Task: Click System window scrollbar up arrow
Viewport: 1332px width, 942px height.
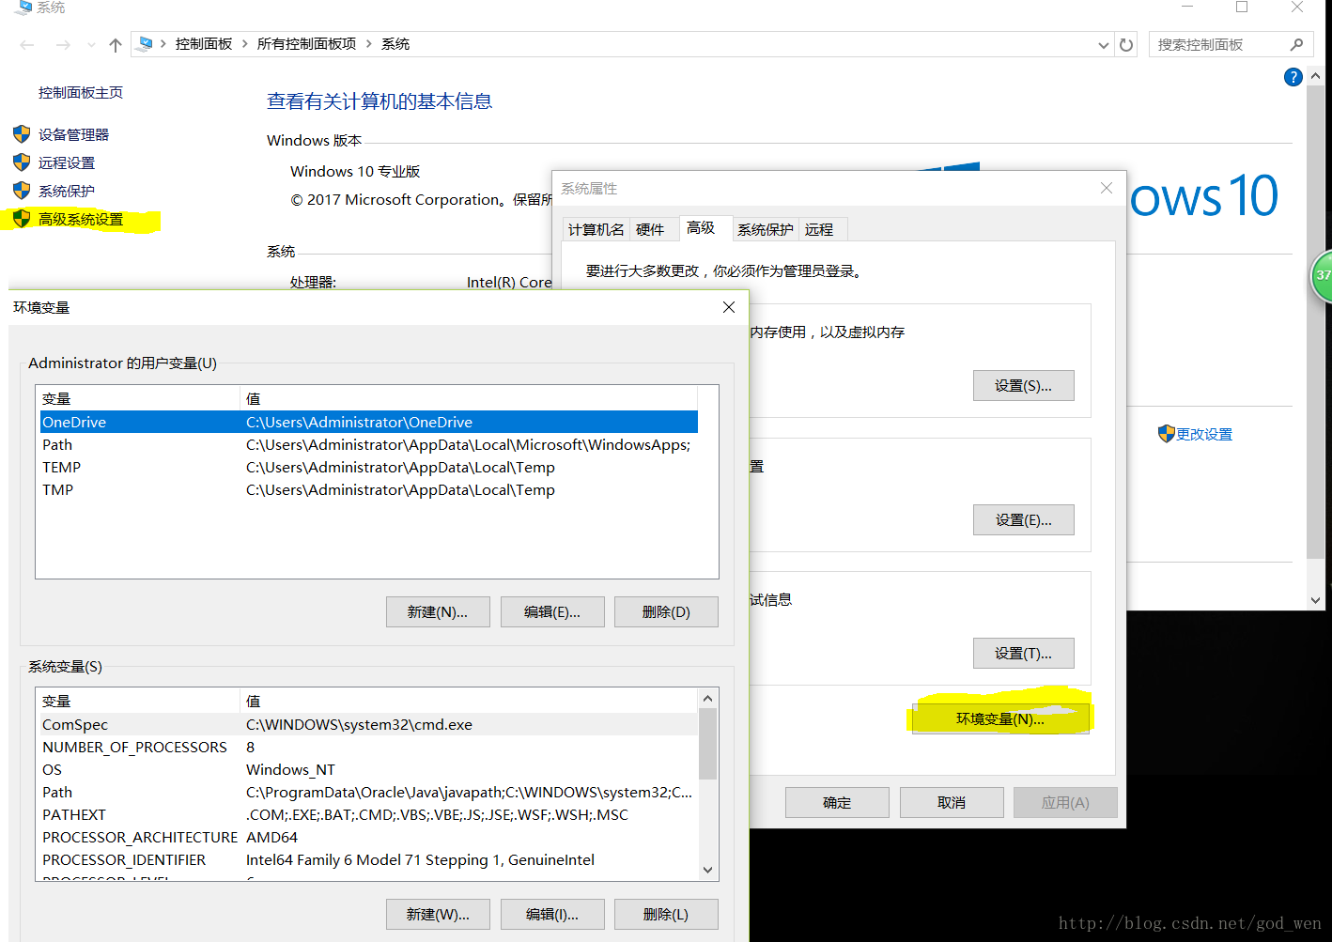Action: [1315, 76]
